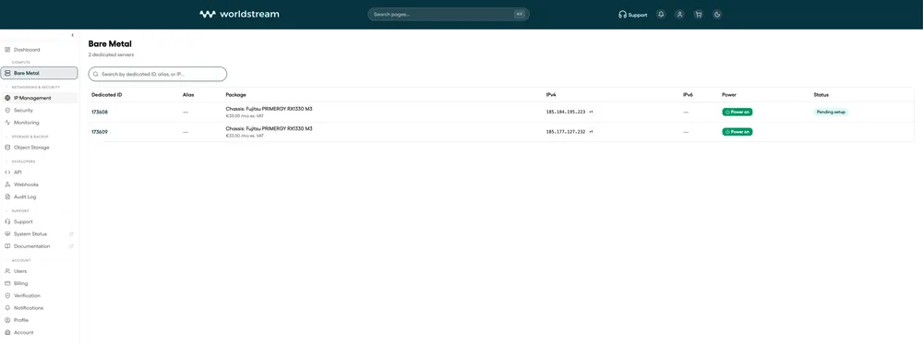Open Documentation in sidebar
Viewport: 923px width, 344px height.
tap(39, 246)
